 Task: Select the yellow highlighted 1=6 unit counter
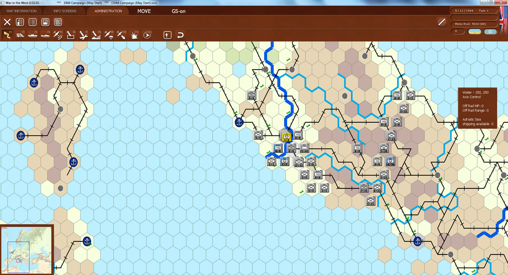287,137
